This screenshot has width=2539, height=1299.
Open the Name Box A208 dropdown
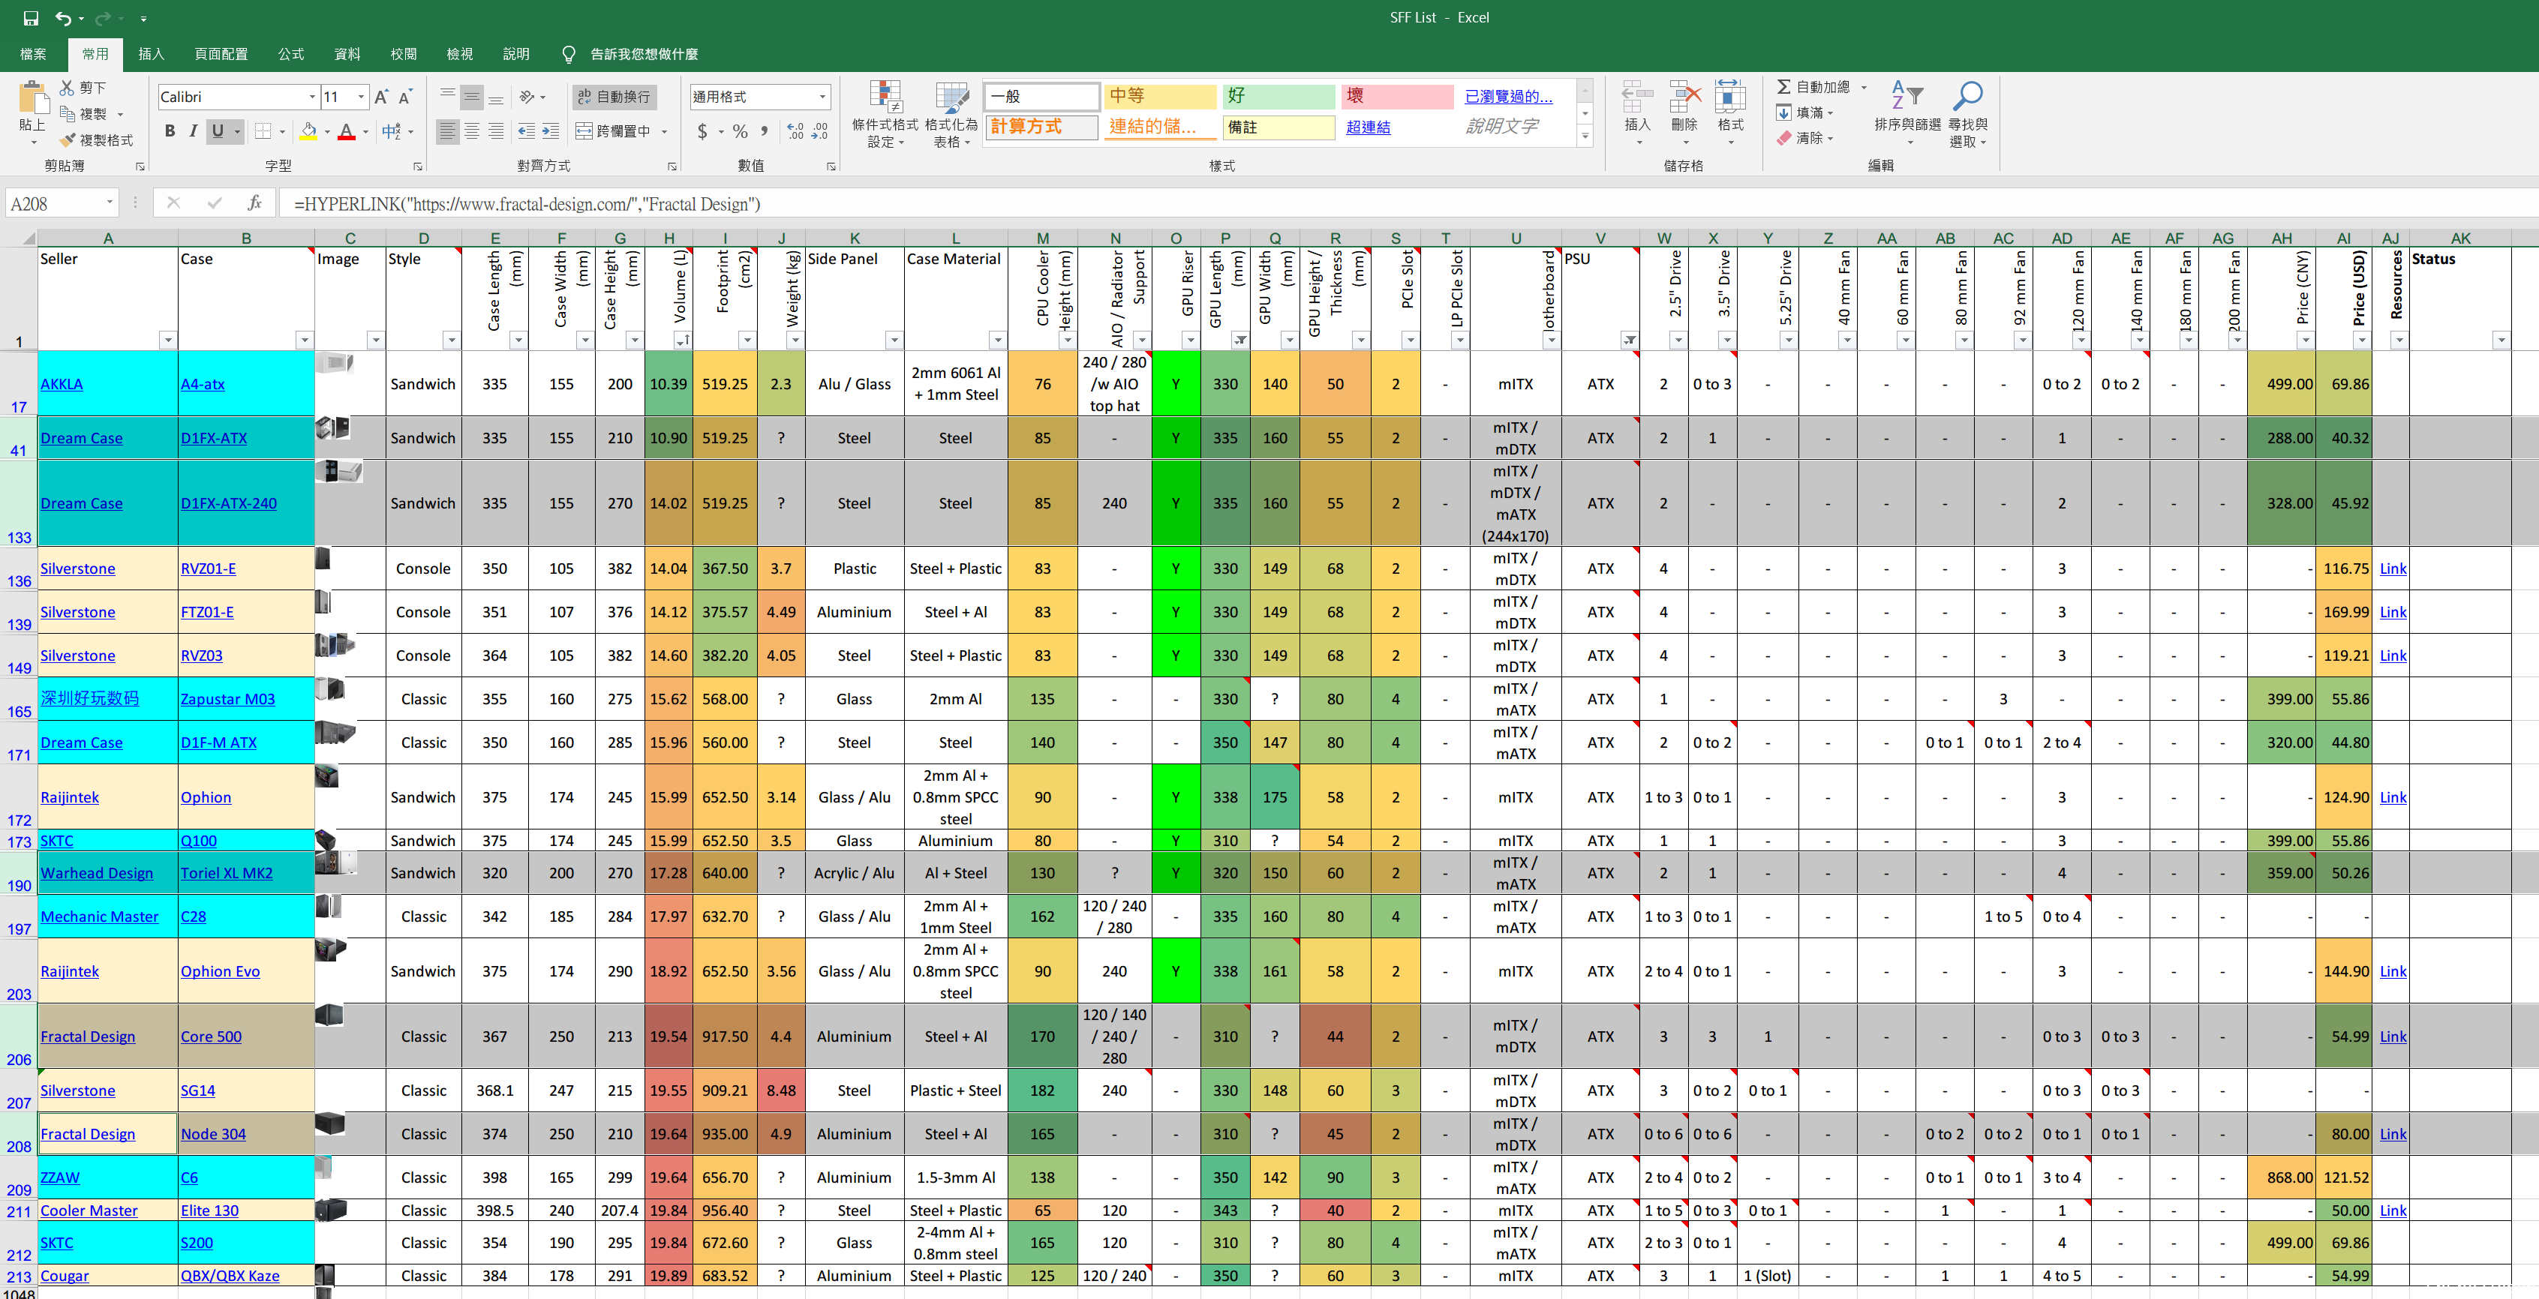pyautogui.click(x=110, y=203)
